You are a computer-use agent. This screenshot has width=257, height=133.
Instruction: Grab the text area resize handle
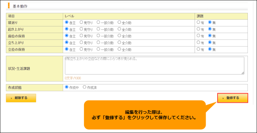pyautogui.click(x=243, y=73)
